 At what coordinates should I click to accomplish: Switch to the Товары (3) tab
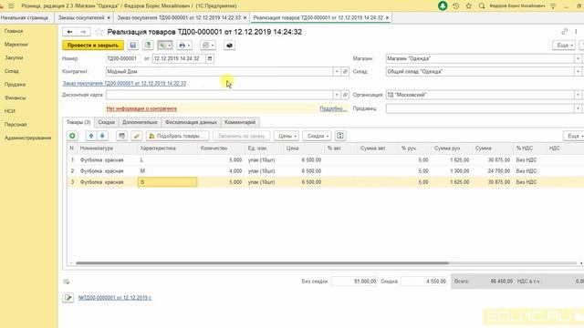[x=78, y=122]
